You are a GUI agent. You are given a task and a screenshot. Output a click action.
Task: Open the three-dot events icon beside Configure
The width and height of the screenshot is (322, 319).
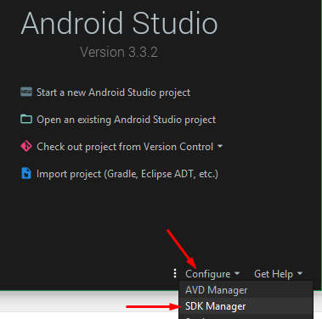[175, 273]
